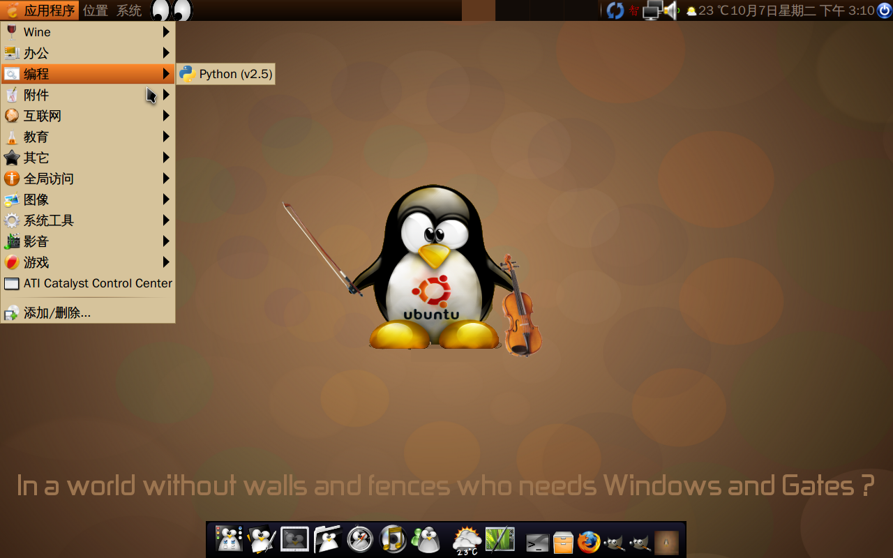Launch Python (v2.5) from submenu

(x=226, y=74)
